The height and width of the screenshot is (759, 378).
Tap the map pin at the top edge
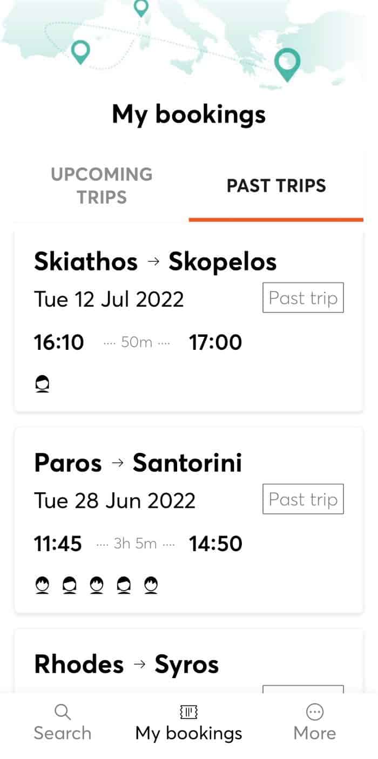[x=141, y=7]
